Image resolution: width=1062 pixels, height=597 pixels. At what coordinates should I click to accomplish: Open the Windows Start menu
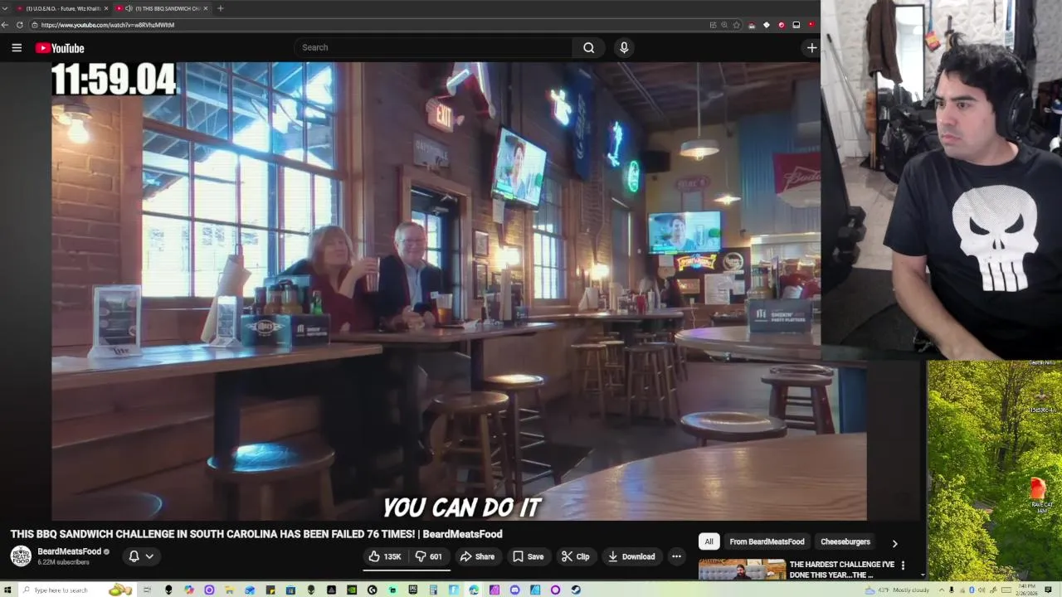tap(7, 590)
